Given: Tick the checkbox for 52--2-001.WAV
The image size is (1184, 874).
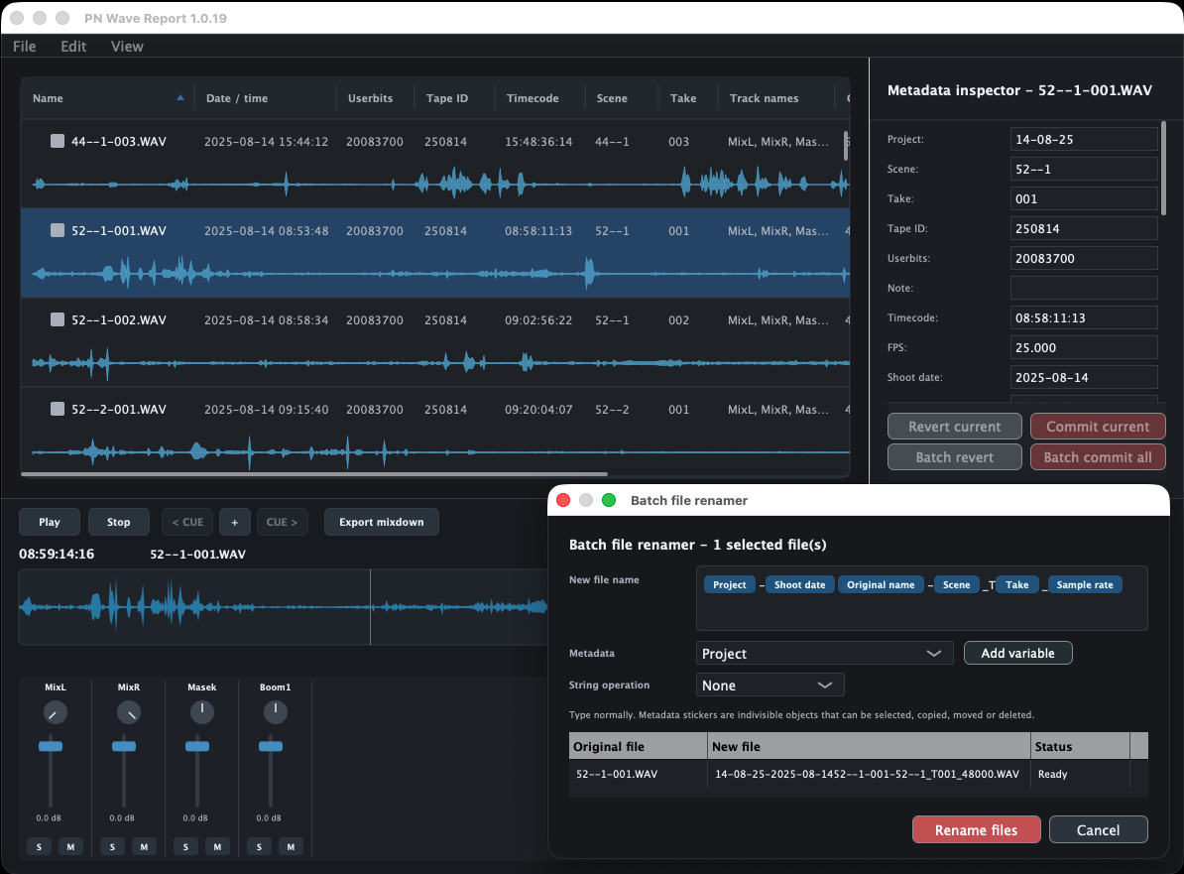Looking at the screenshot, I should click(x=58, y=409).
